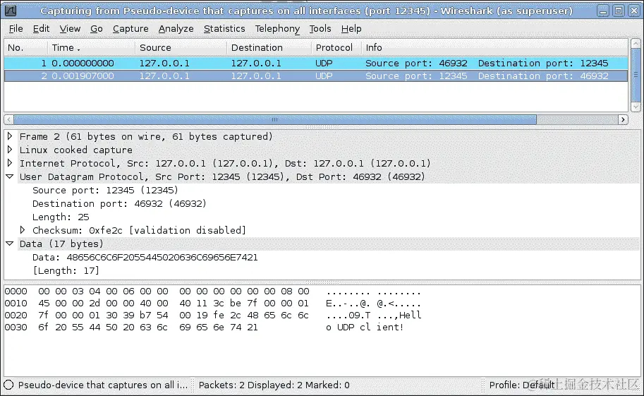Viewport: 644px width, 396px height.
Task: Select the Destination port: 46932 field
Action: 119,203
